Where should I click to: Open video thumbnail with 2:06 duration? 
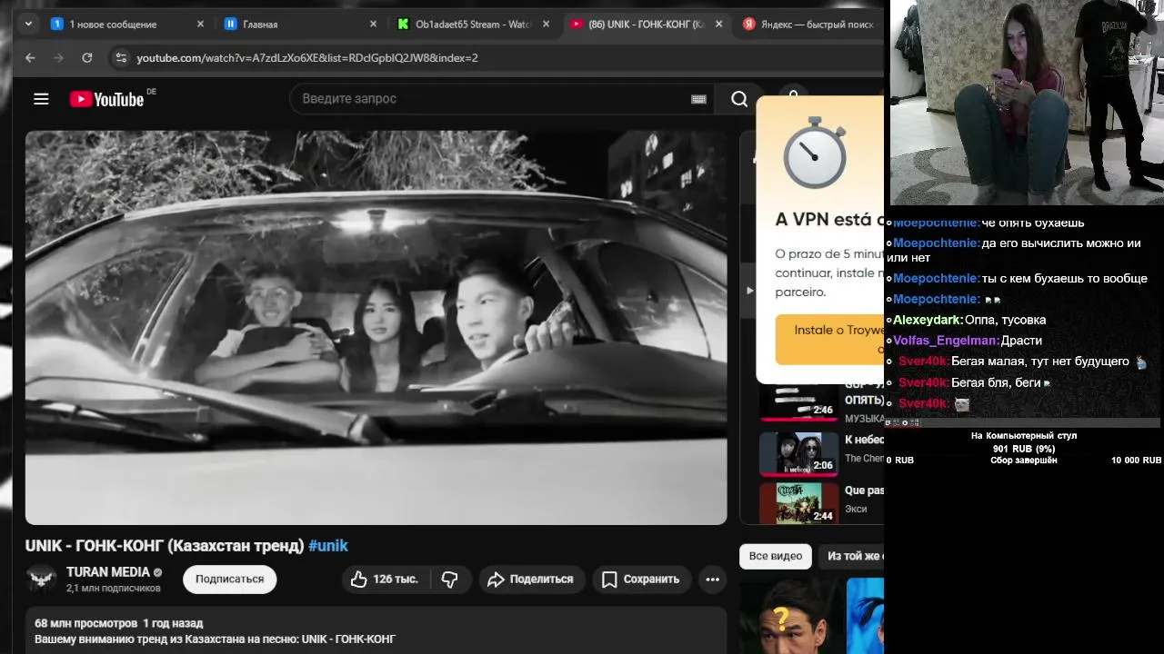tap(798, 453)
